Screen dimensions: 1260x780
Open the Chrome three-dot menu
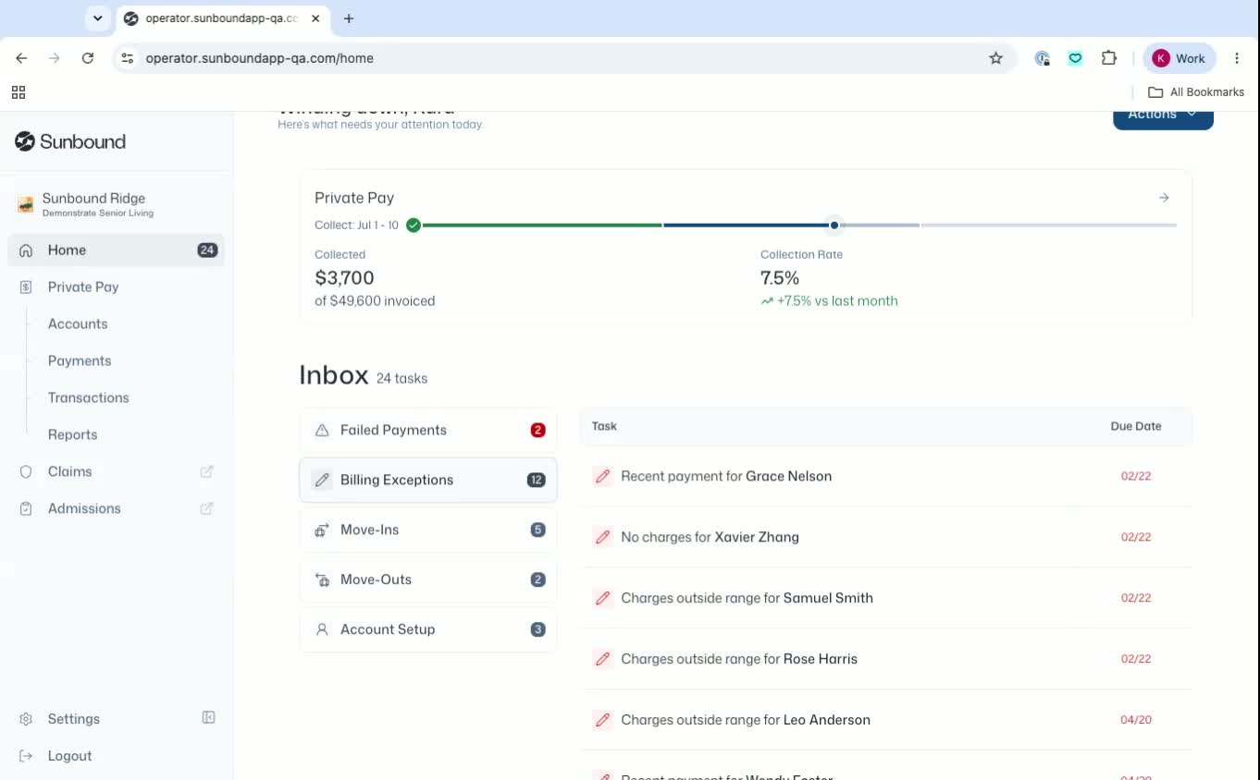pyautogui.click(x=1237, y=58)
